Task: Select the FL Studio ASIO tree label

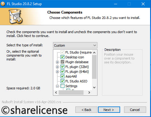Action: pyautogui.click(x=76, y=81)
